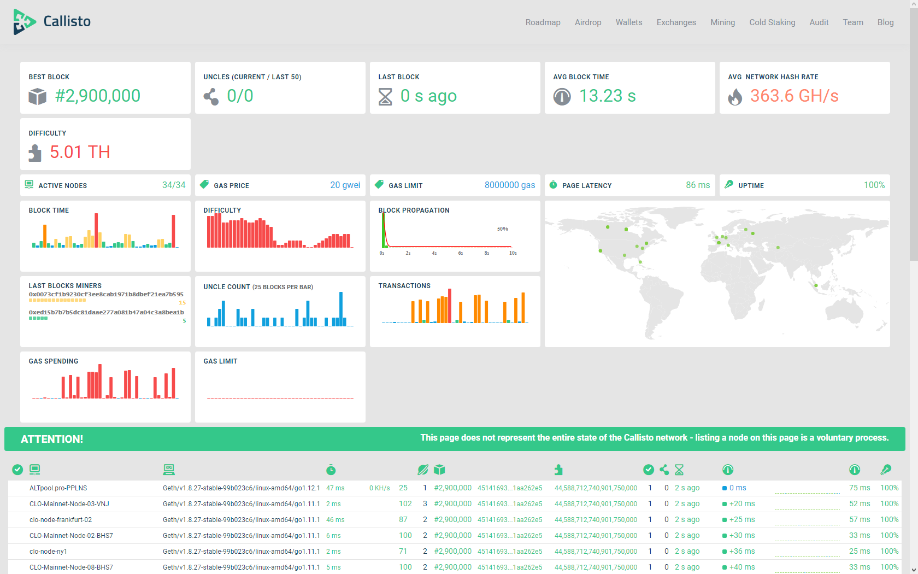Sort table by propagation time gauge icon

(x=728, y=470)
